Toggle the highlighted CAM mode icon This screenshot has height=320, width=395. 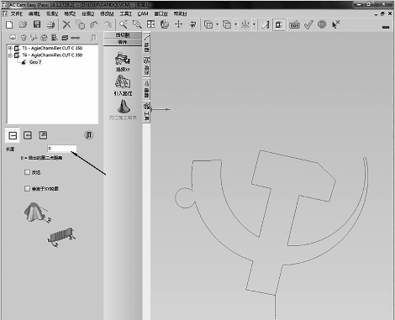279,24
